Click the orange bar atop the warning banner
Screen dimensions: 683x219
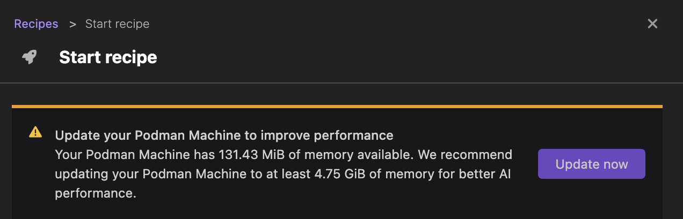click(x=337, y=107)
